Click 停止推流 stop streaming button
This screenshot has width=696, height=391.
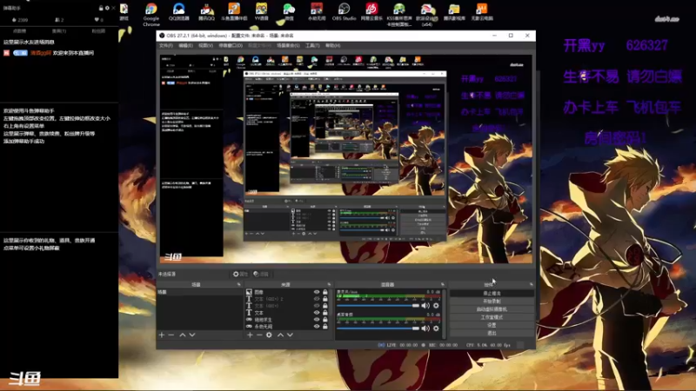(492, 294)
